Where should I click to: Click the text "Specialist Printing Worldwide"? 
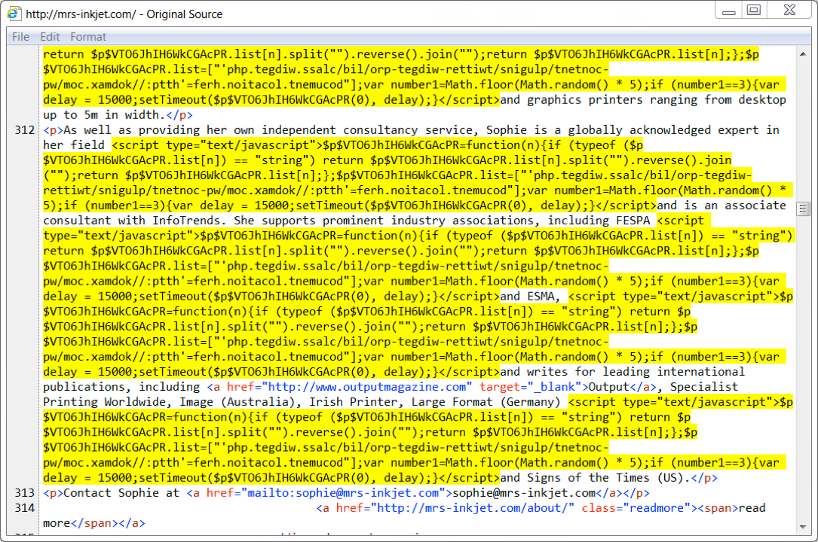391,394
